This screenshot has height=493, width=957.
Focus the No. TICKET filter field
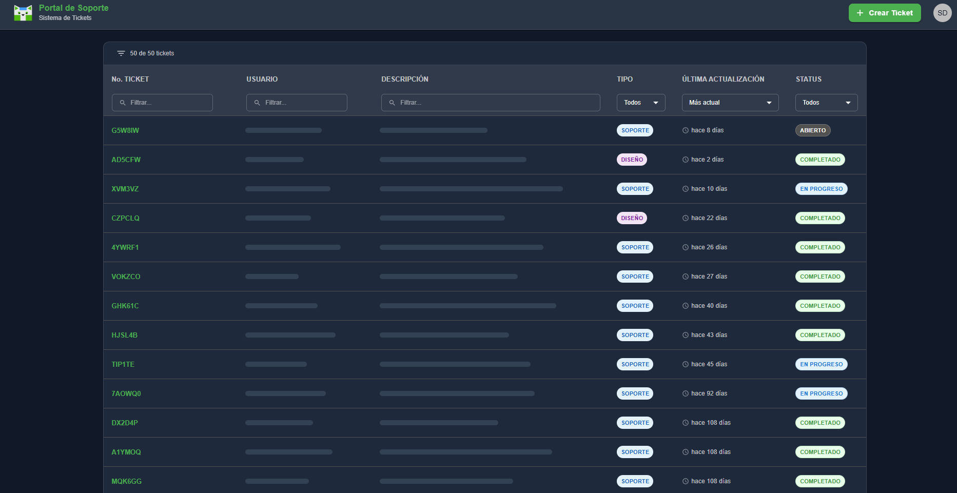tap(162, 103)
